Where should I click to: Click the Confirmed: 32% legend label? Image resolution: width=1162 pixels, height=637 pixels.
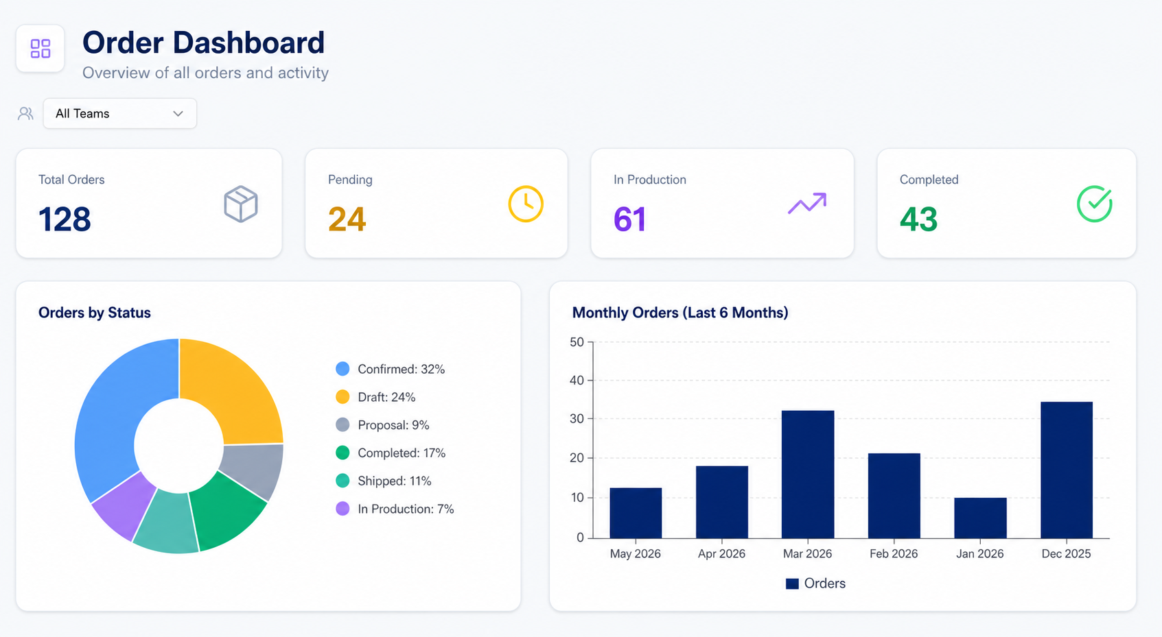pos(402,369)
